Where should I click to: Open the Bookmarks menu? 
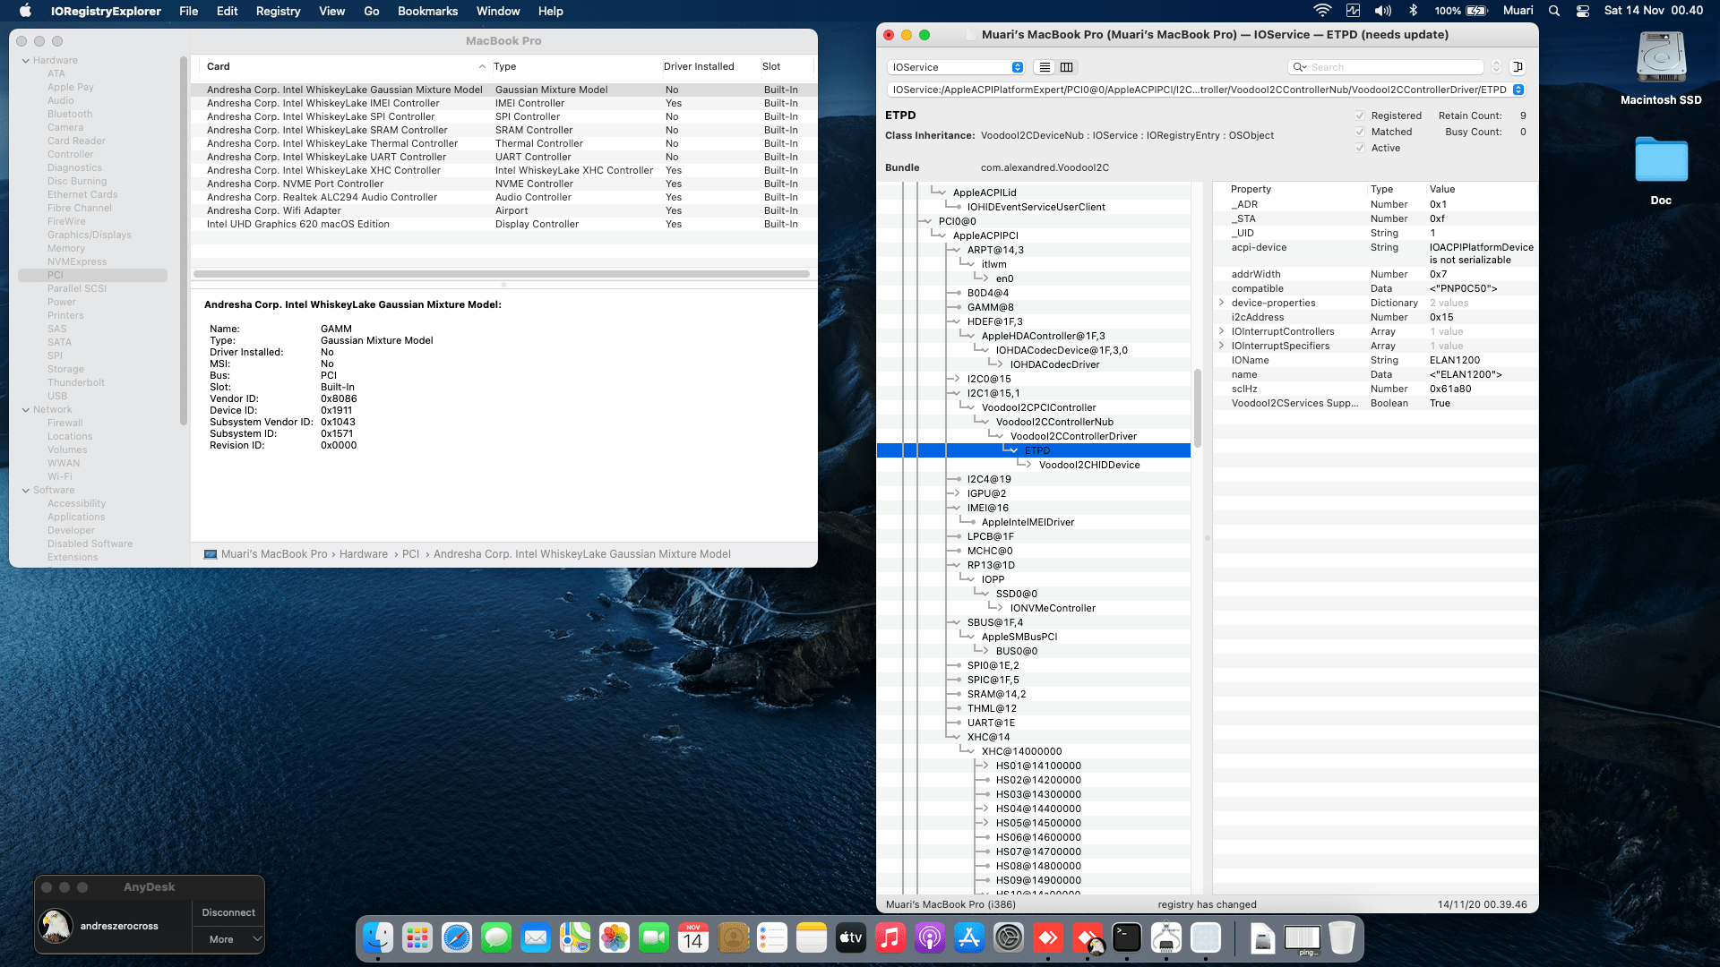[x=427, y=11]
